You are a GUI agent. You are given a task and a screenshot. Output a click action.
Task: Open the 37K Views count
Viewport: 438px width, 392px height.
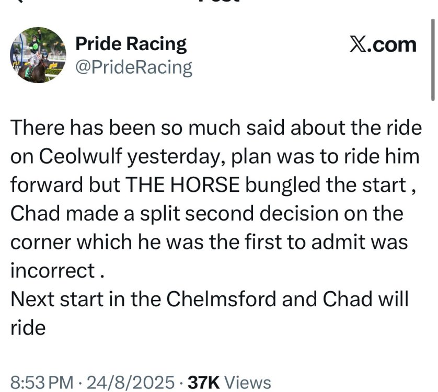229,382
